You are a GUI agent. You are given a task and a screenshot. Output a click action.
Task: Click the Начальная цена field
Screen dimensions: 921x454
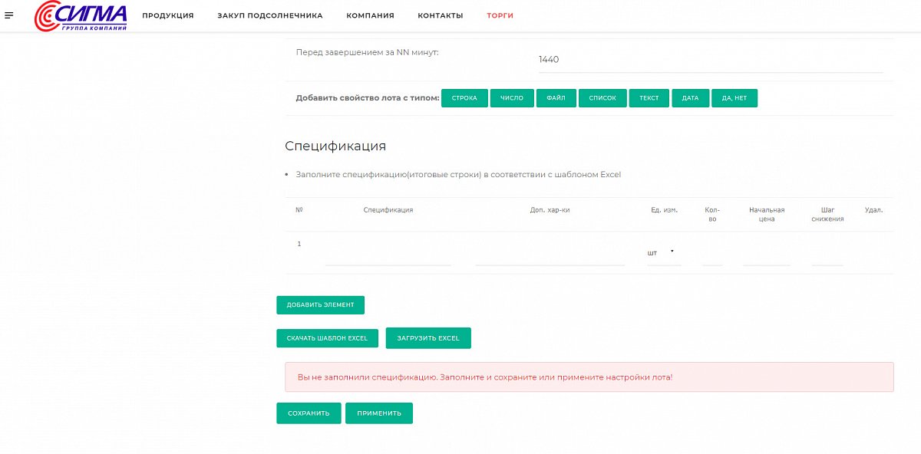click(766, 256)
